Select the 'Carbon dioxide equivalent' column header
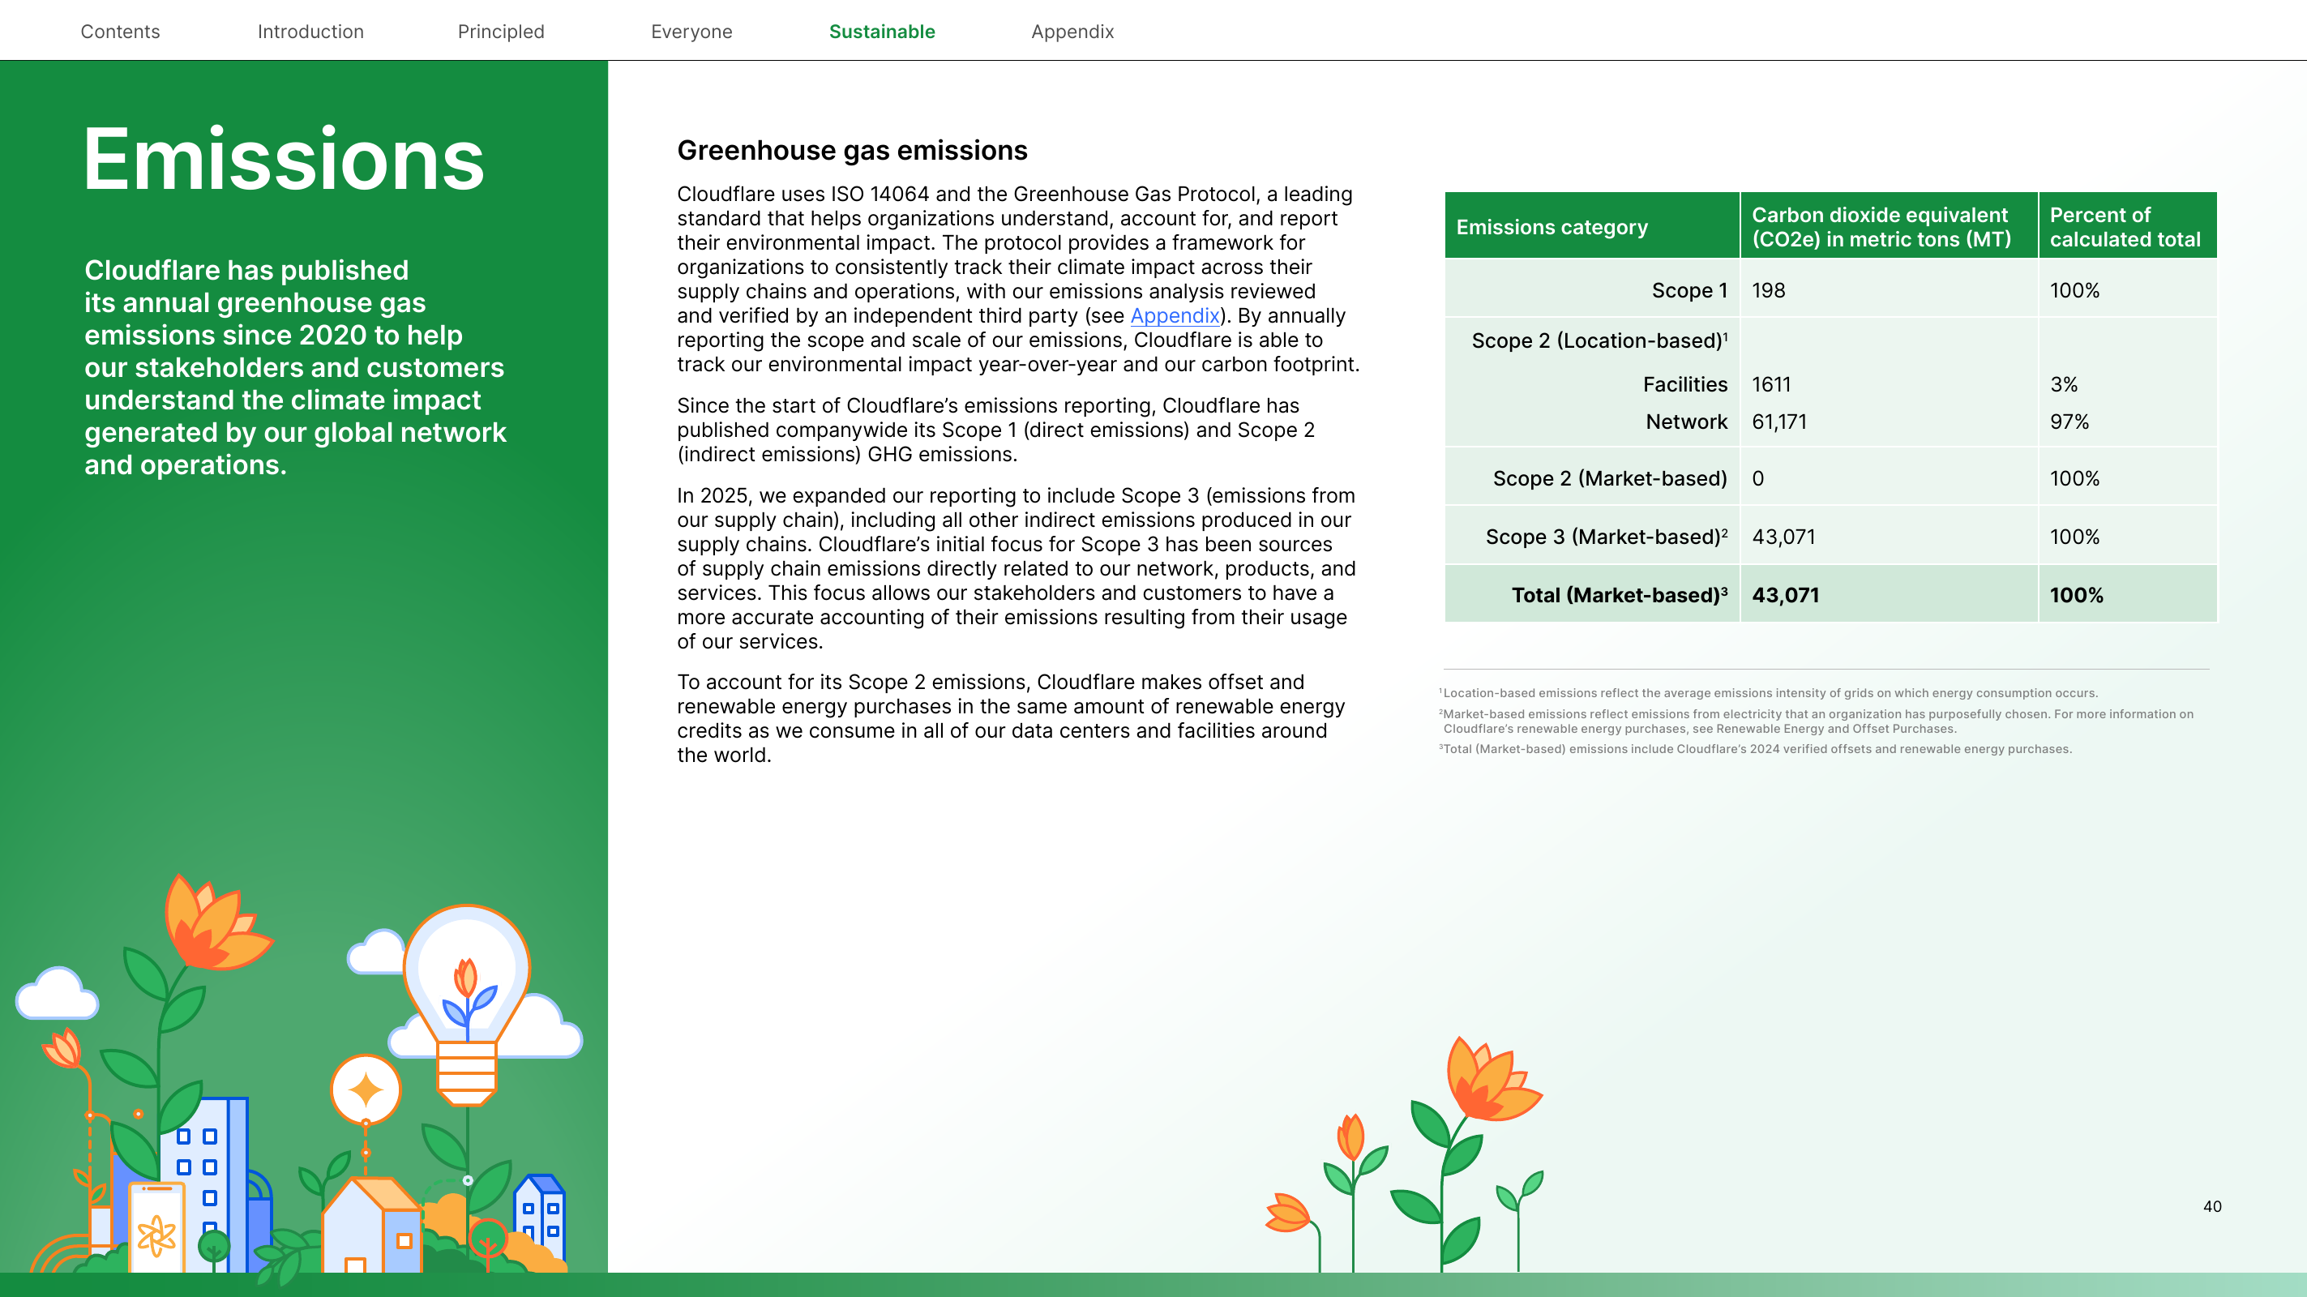2307x1297 pixels. pyautogui.click(x=1881, y=227)
